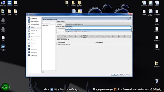
Task: Close the Параметры dialog window
Action: pyautogui.click(x=130, y=14)
